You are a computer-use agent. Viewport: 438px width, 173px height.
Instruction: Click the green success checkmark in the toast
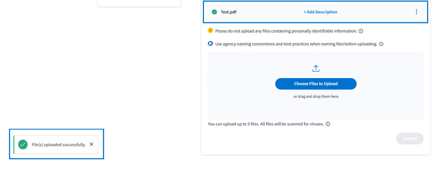23,145
